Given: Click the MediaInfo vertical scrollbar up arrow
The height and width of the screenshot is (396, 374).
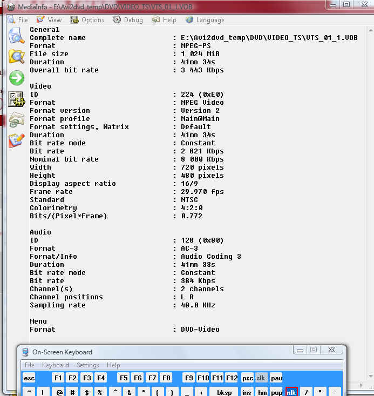Looking at the screenshot, I should [370, 31].
